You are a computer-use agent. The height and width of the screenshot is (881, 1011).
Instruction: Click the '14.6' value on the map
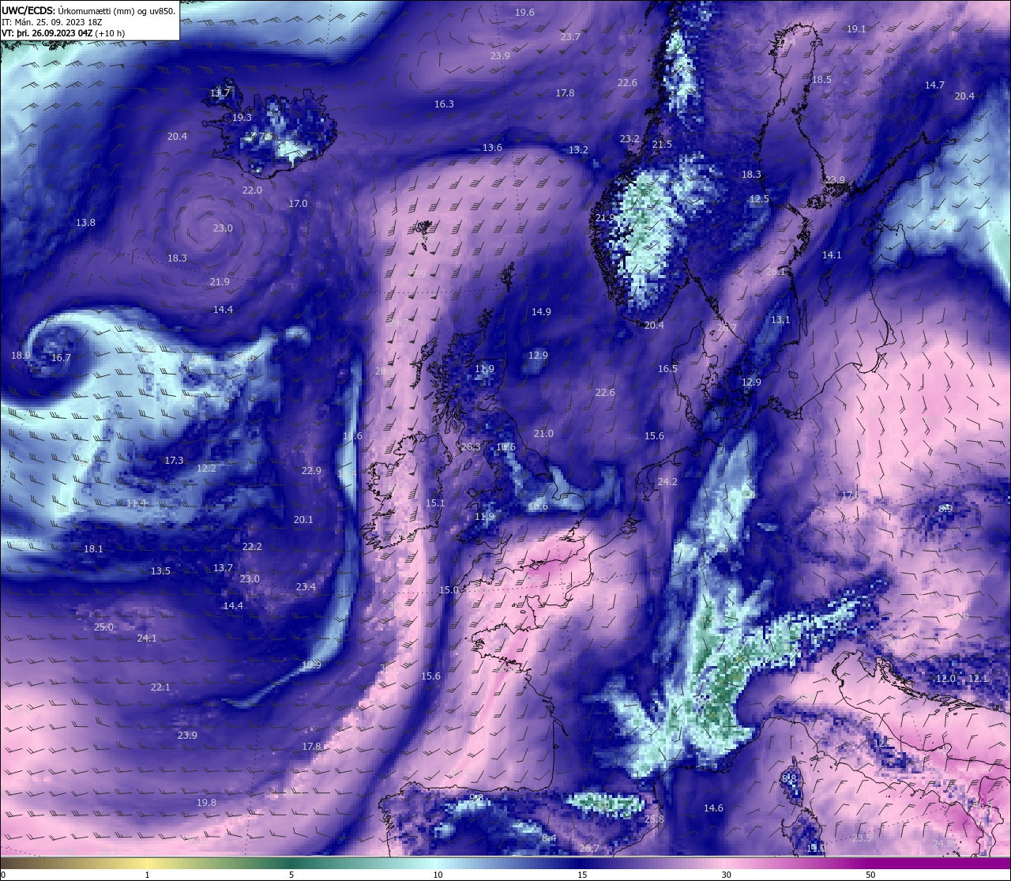713,808
